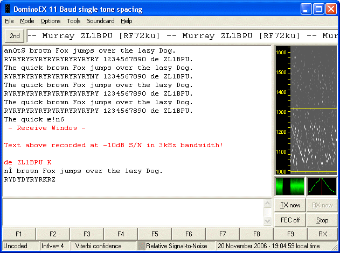The width and height of the screenshot is (340, 253).
Task: Click the 1000 label on frequency scale
Action: [281, 171]
